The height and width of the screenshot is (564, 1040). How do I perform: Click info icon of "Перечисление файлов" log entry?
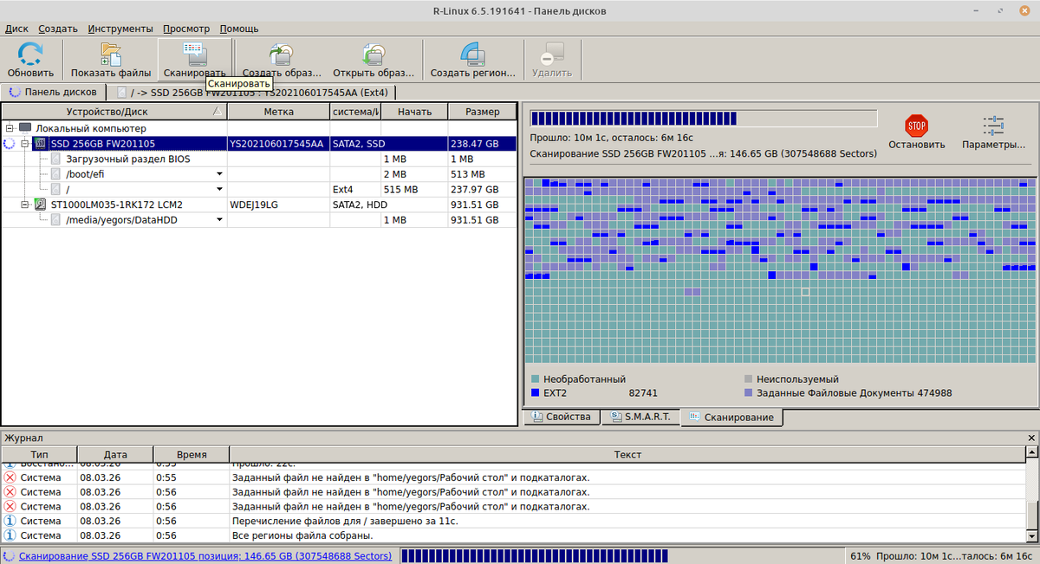pos(10,522)
